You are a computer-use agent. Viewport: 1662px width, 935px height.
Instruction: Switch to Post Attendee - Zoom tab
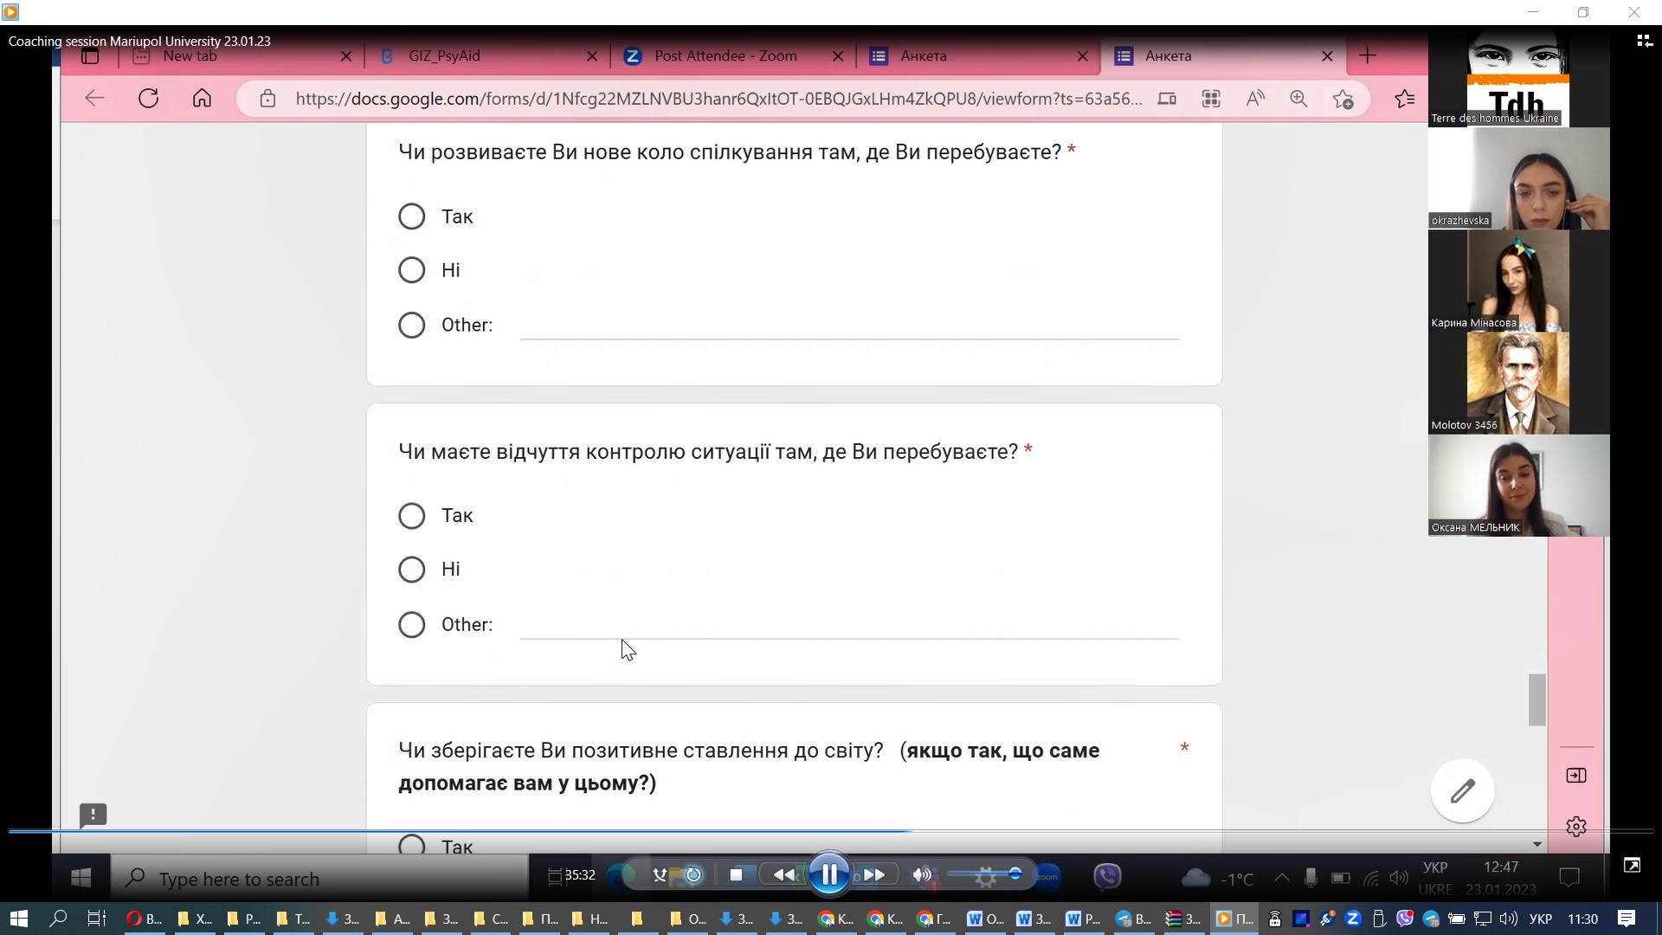click(725, 56)
